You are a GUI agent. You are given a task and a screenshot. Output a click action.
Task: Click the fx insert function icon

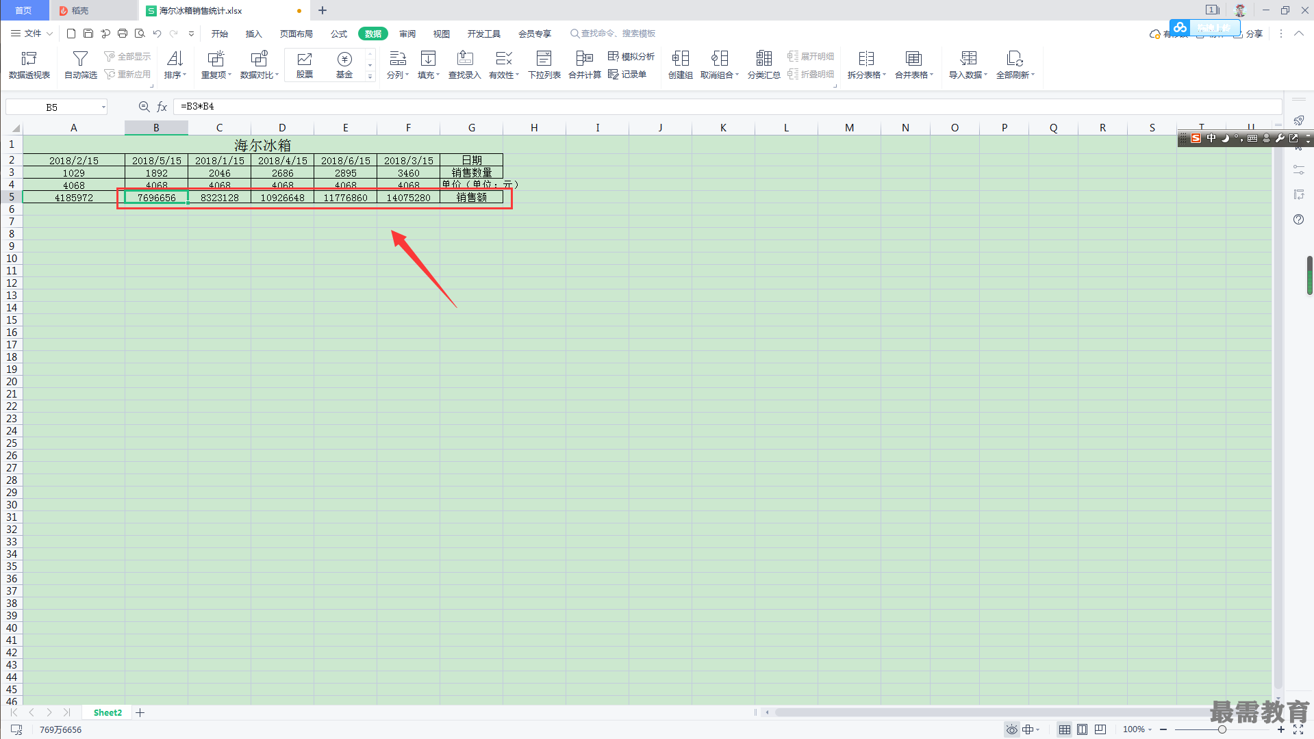(x=162, y=107)
